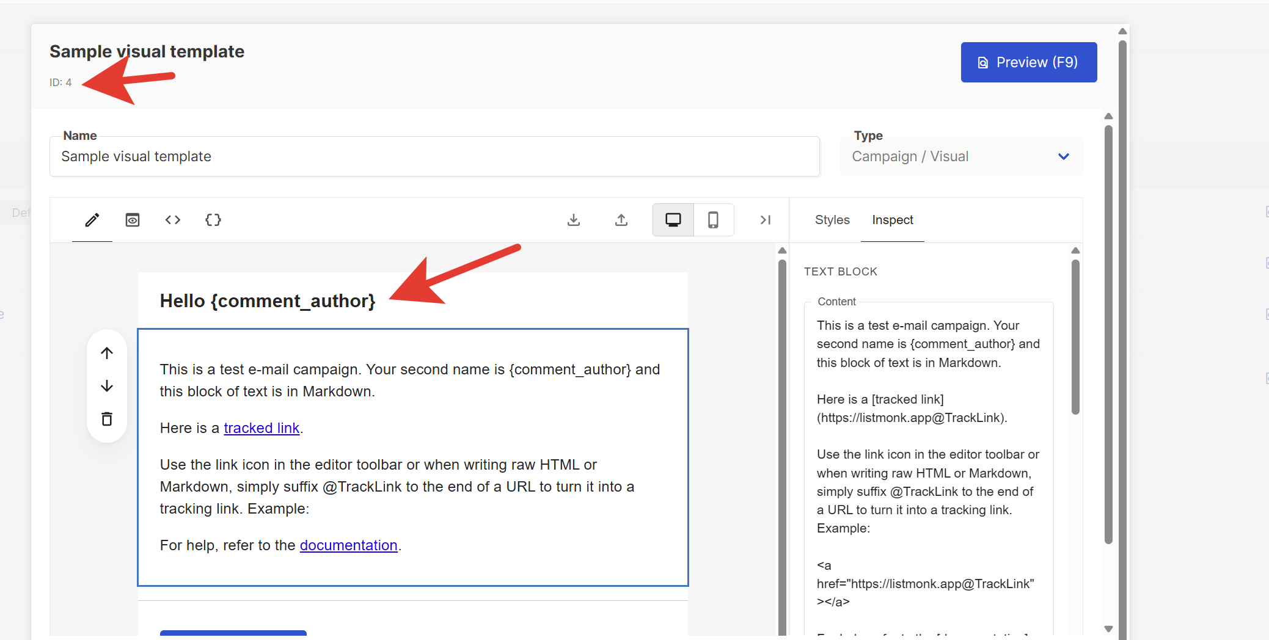Switch to the Inspect tab
This screenshot has width=1269, height=640.
[x=892, y=220]
